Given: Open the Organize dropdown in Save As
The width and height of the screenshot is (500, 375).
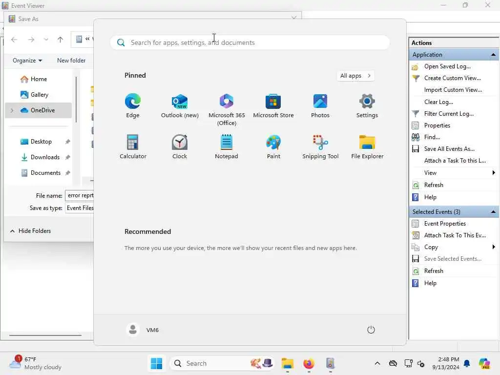Looking at the screenshot, I should [27, 61].
